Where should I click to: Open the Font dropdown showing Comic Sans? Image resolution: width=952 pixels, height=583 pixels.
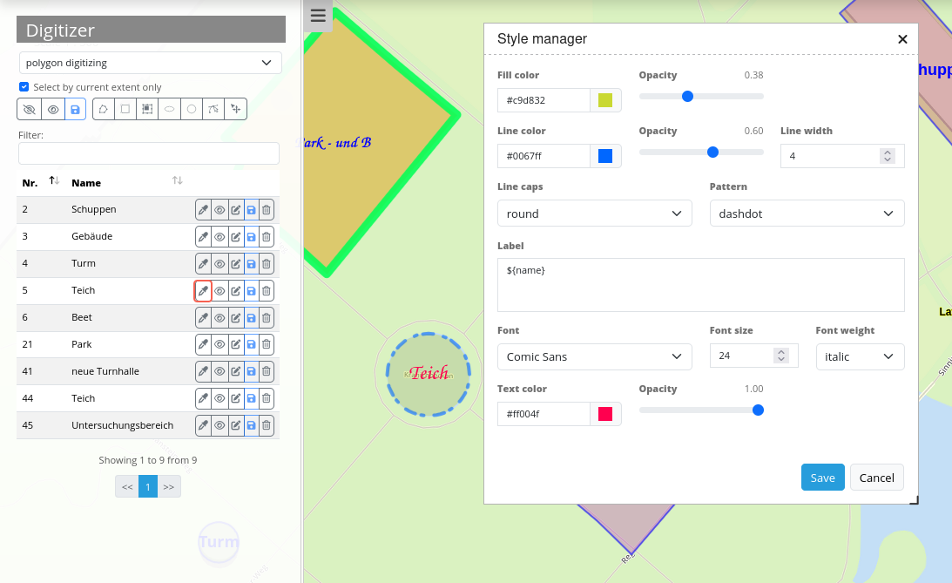[x=594, y=356]
